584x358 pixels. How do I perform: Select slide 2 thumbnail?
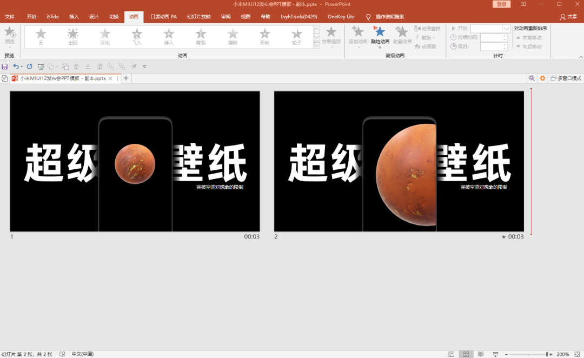click(399, 161)
